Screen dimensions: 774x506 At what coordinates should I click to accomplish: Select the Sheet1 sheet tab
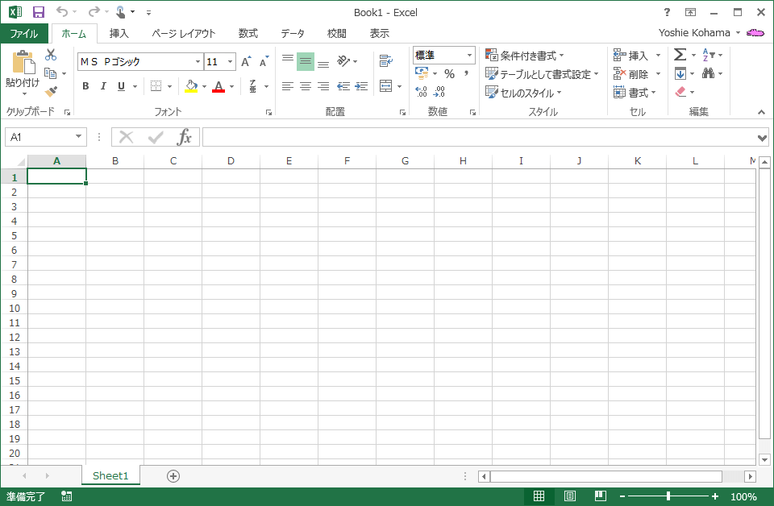tap(110, 475)
